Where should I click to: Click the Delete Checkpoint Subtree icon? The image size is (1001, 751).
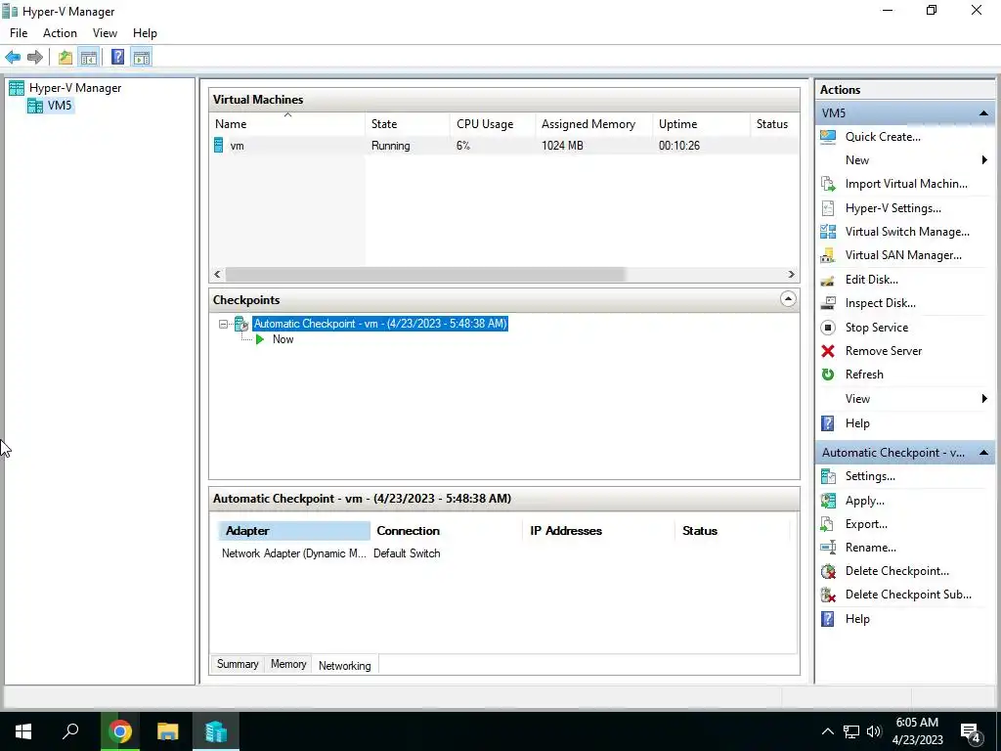click(828, 596)
